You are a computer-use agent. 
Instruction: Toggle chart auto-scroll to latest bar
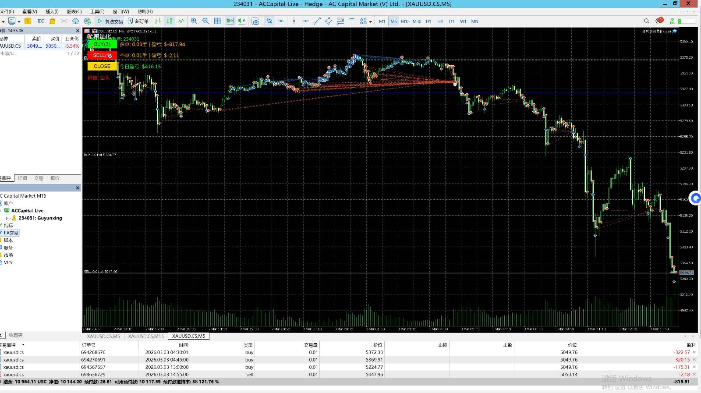(230, 21)
